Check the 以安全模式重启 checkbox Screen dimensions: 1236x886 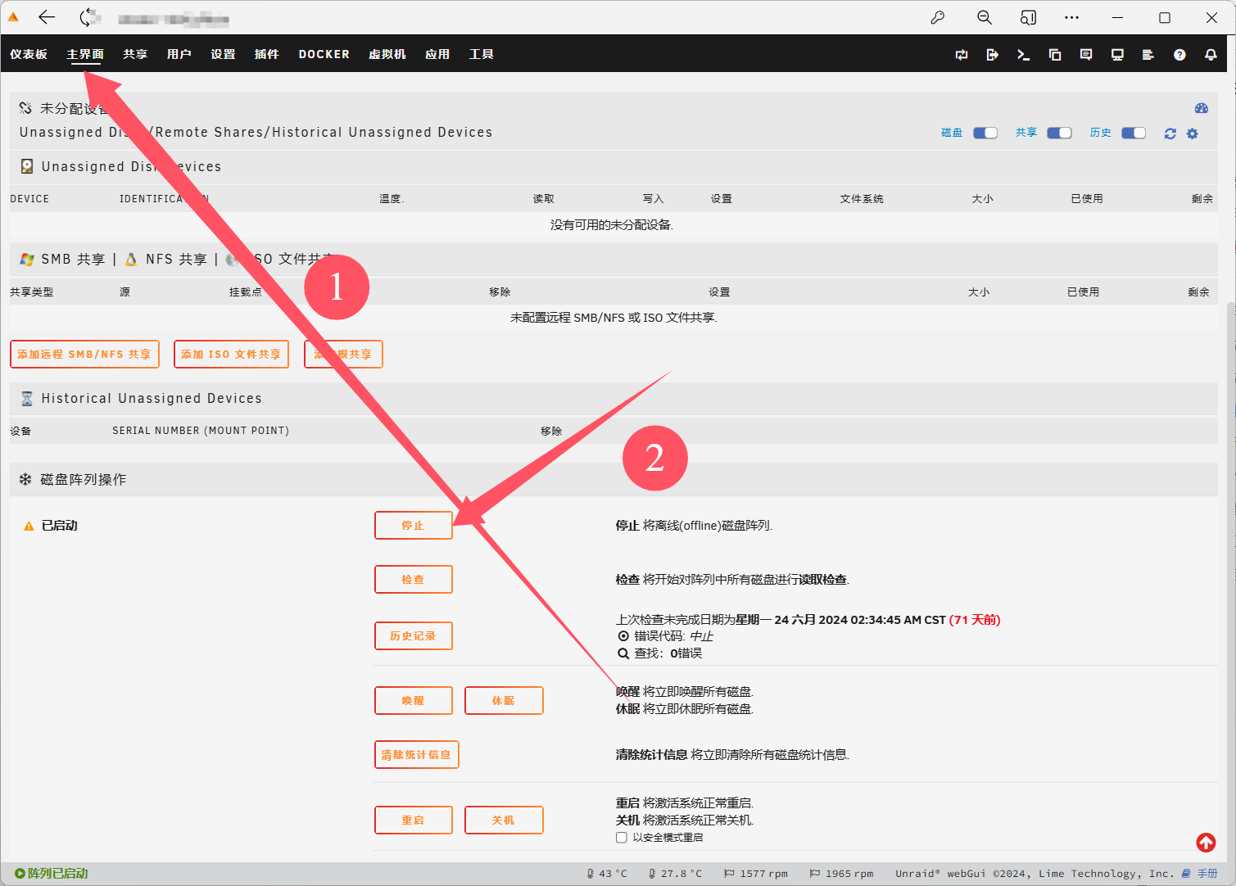point(622,838)
